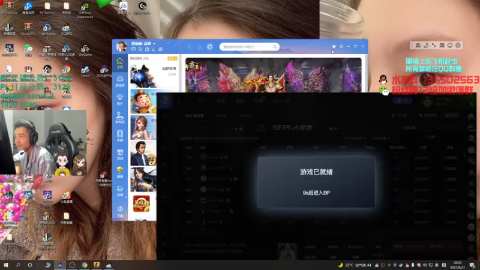Viewport: 480px width, 270px height.
Task: Go back with the left arrow in QQ Game
Action: pyautogui.click(x=190, y=47)
